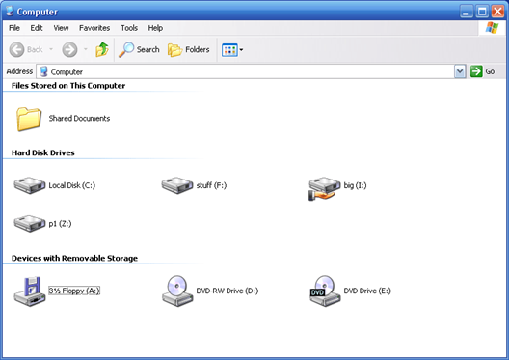Toggle the Folders pane button
509x360 pixels.
click(x=189, y=50)
